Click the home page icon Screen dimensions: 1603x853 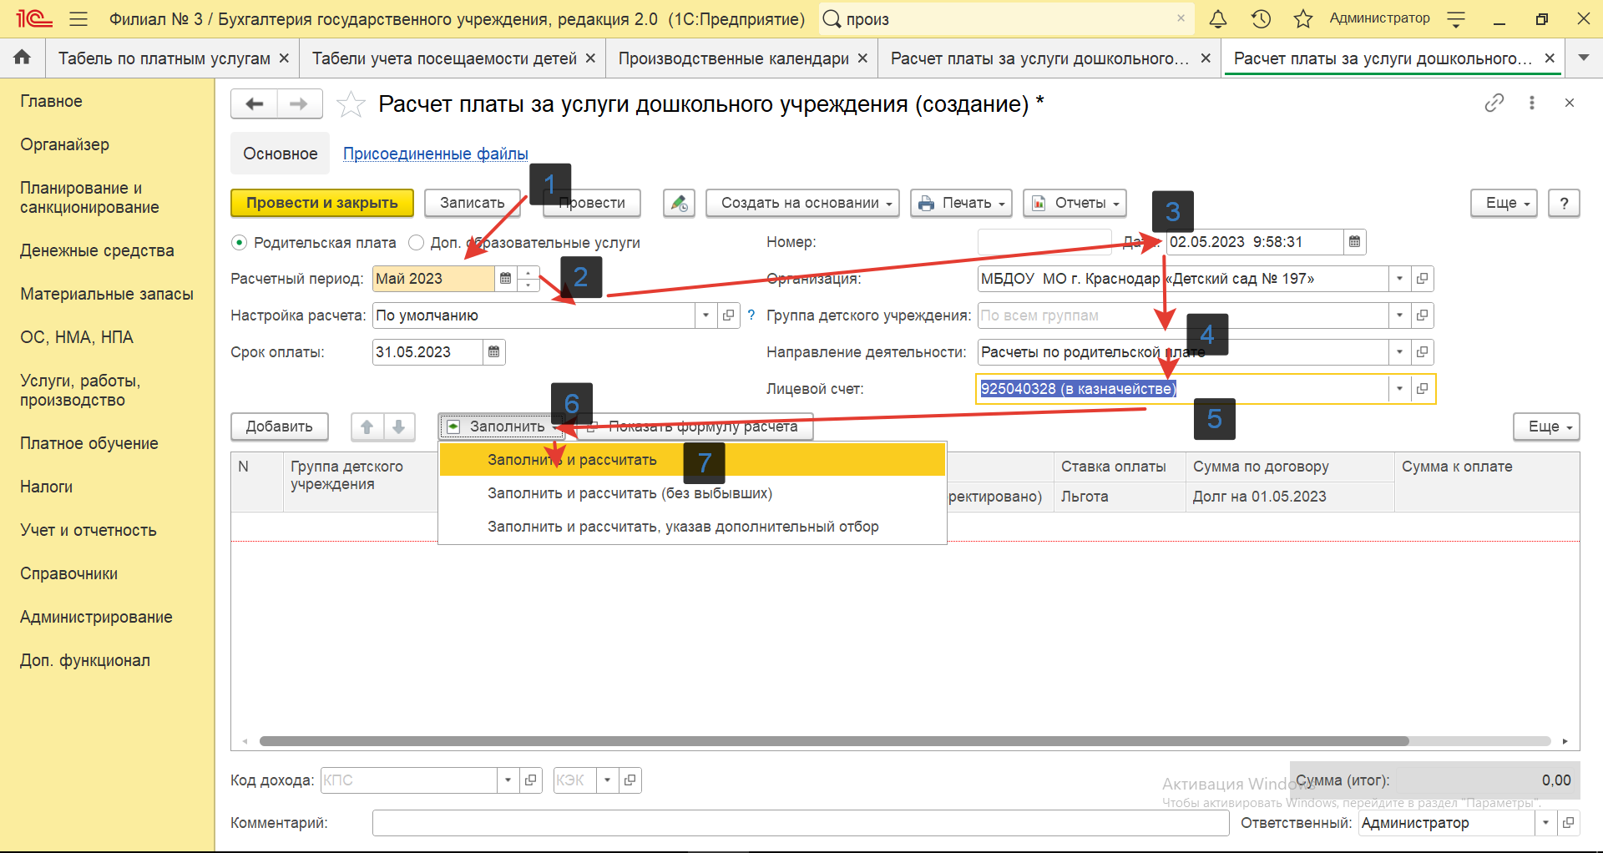pos(23,58)
